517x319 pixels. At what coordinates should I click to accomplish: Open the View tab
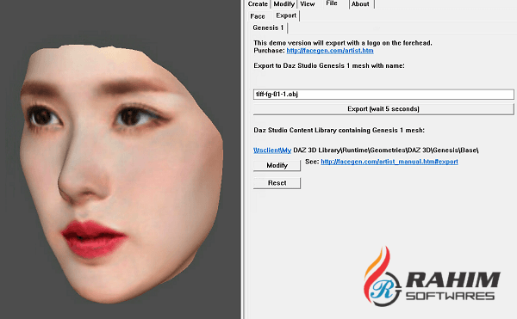[308, 4]
